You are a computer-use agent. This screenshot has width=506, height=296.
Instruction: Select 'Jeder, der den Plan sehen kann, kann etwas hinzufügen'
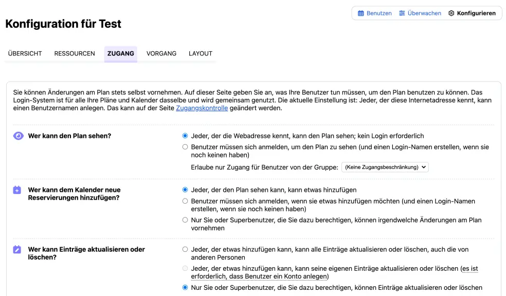(x=185, y=190)
